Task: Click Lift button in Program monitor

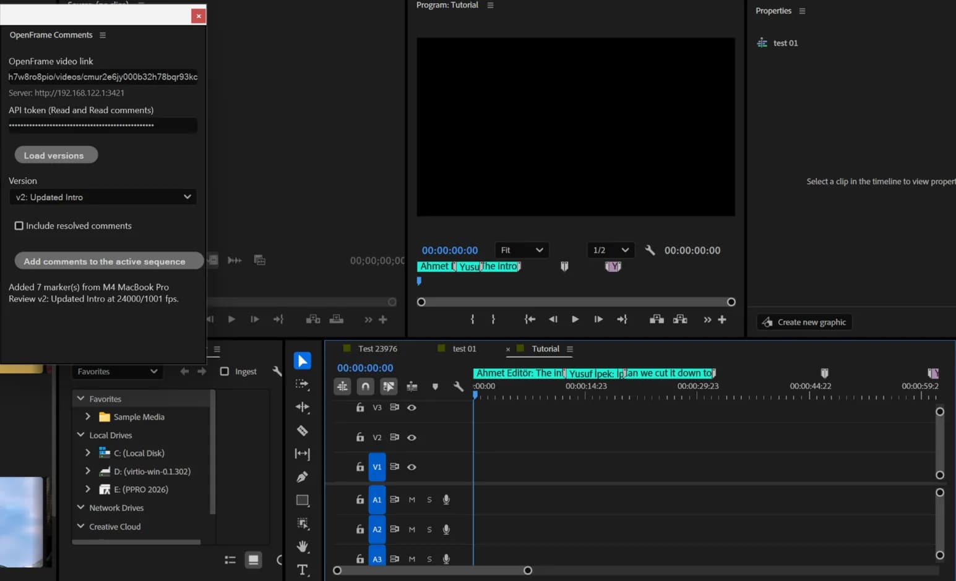Action: click(657, 320)
